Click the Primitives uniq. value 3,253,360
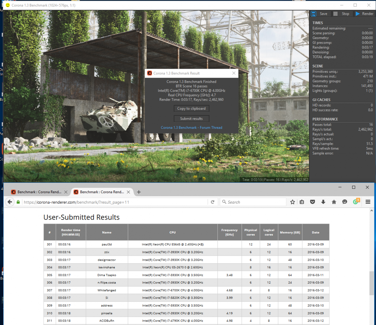This screenshot has width=376, height=325. [365, 71]
